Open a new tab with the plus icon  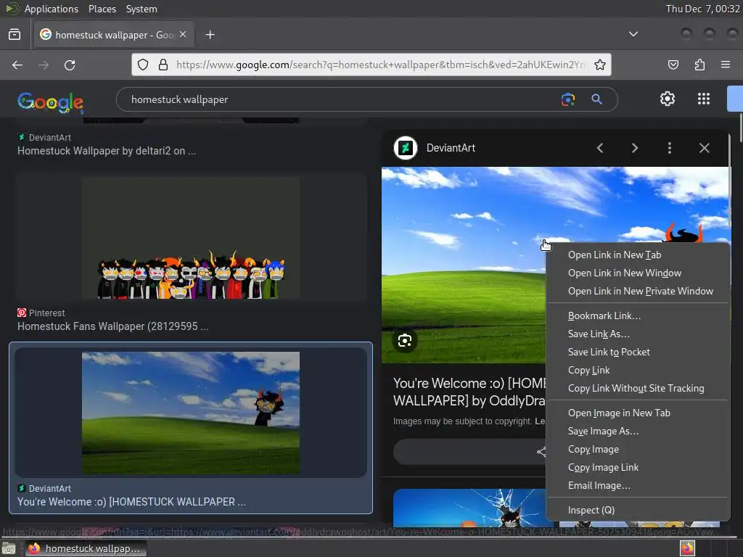(x=210, y=35)
